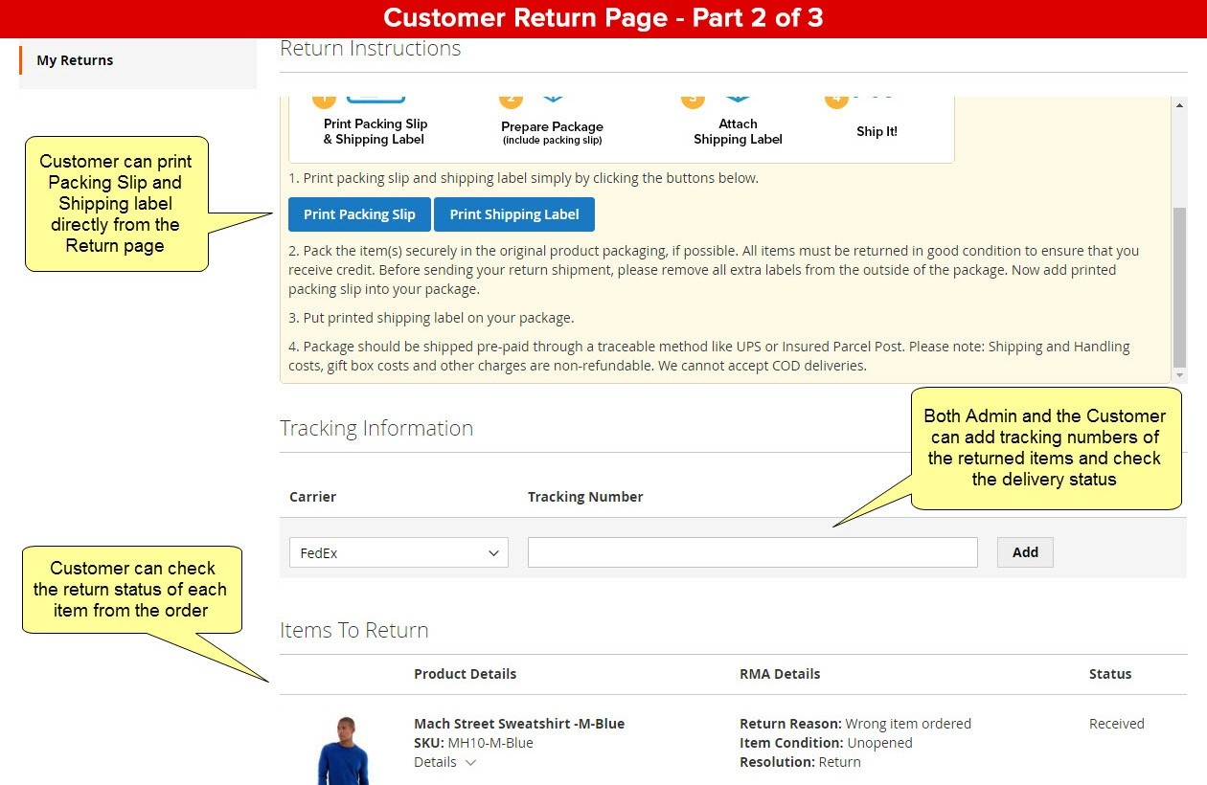Open the FedEx carrier dropdown
This screenshot has width=1207, height=785.
click(399, 552)
